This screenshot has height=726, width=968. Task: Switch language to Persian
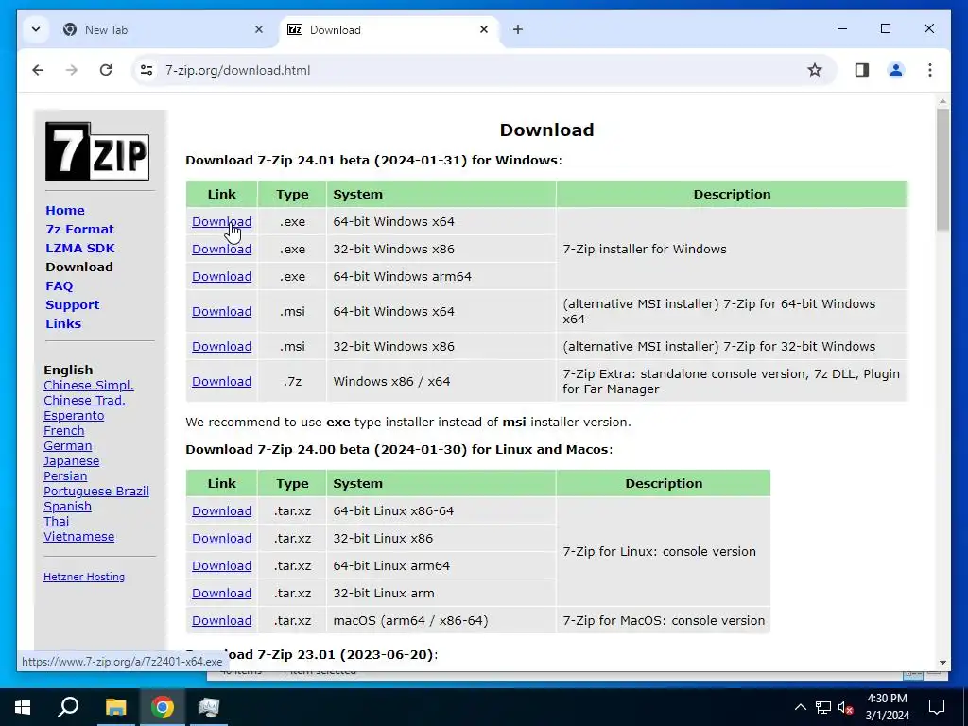click(x=65, y=476)
